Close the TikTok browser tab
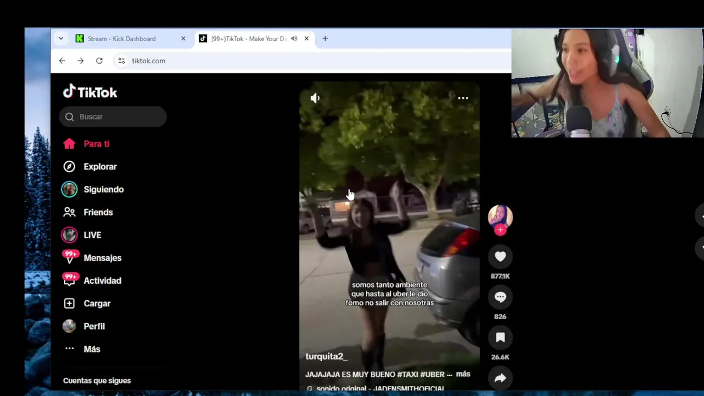This screenshot has height=396, width=704. pos(306,38)
